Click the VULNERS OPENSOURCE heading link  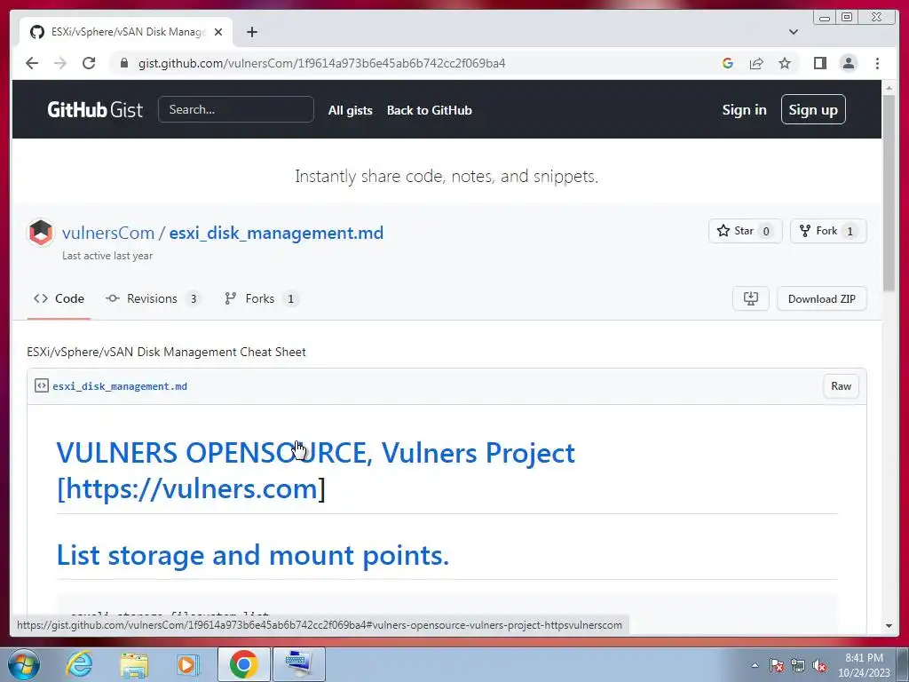pos(315,471)
